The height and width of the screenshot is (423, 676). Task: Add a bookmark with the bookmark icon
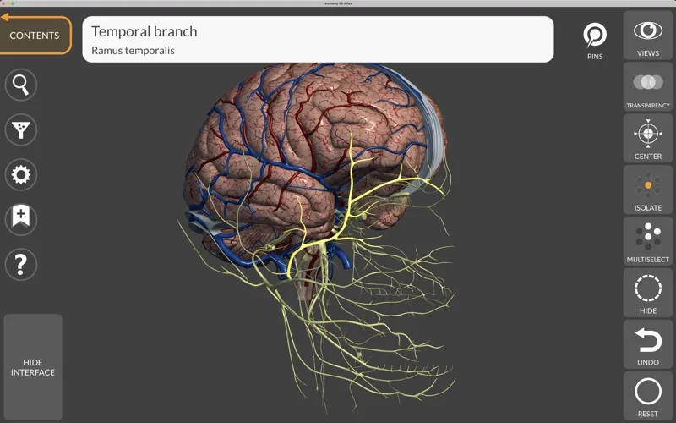point(20,219)
